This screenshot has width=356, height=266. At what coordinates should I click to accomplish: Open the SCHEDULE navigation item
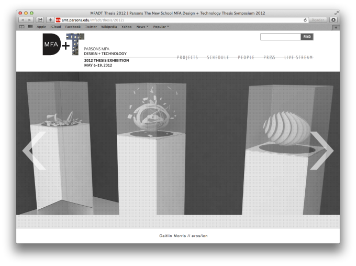click(218, 57)
